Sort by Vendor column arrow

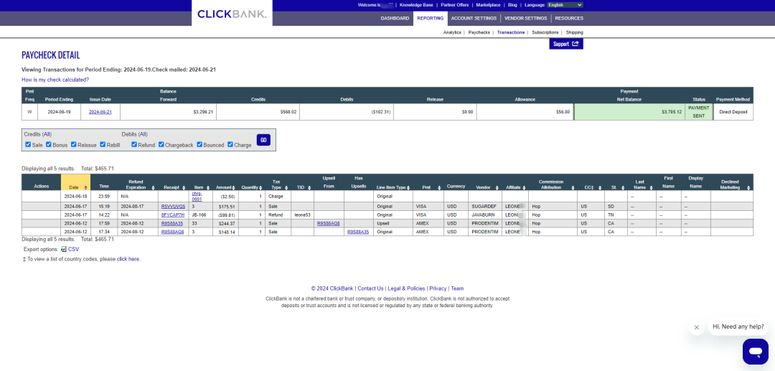coord(497,188)
